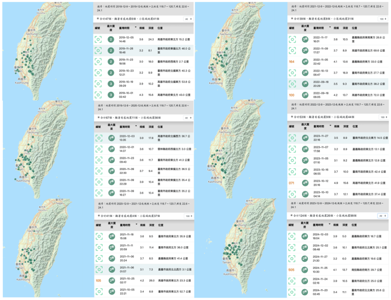The width and height of the screenshot is (391, 300).
Task: Locate the 2024-11-24 02:16 earthquake on map
Action: [292, 281]
